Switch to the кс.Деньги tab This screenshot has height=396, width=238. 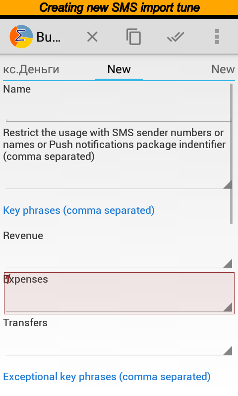pyautogui.click(x=31, y=69)
